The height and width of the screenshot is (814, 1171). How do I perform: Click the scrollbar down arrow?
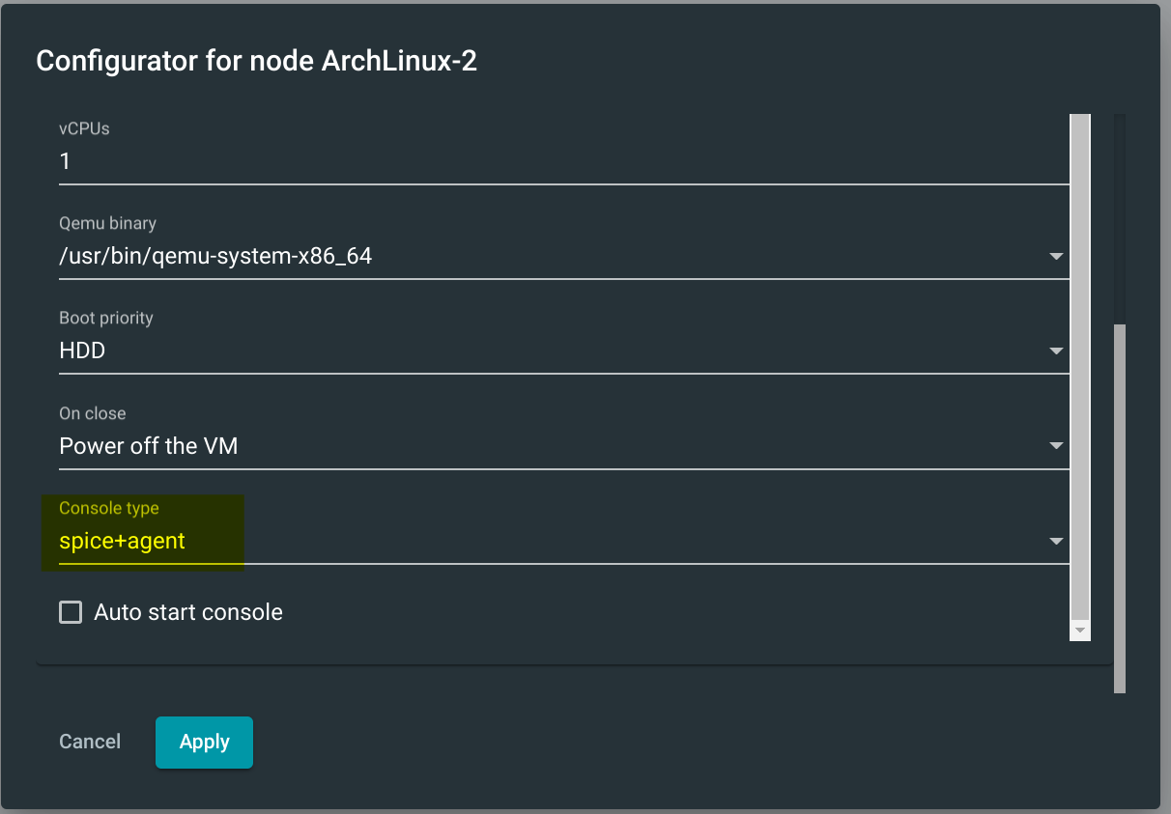coord(1079,631)
